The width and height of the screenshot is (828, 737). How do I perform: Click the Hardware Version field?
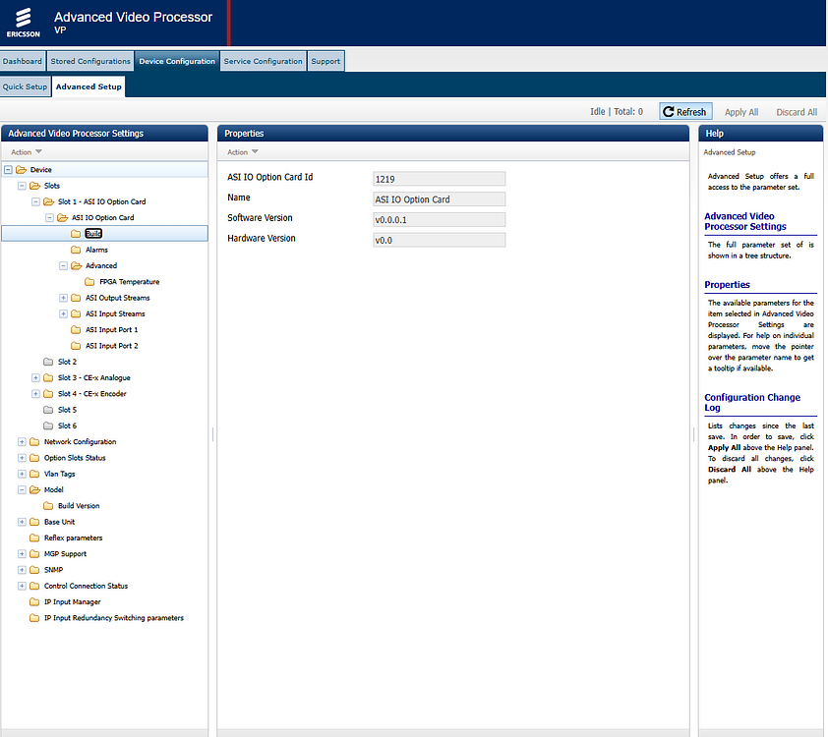439,240
